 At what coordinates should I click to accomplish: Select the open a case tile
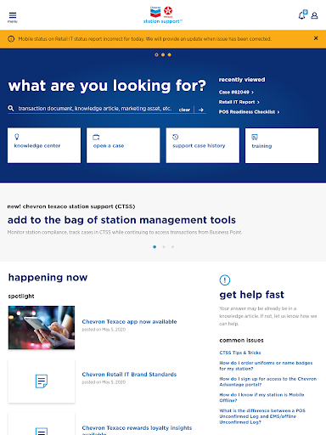coord(123,145)
